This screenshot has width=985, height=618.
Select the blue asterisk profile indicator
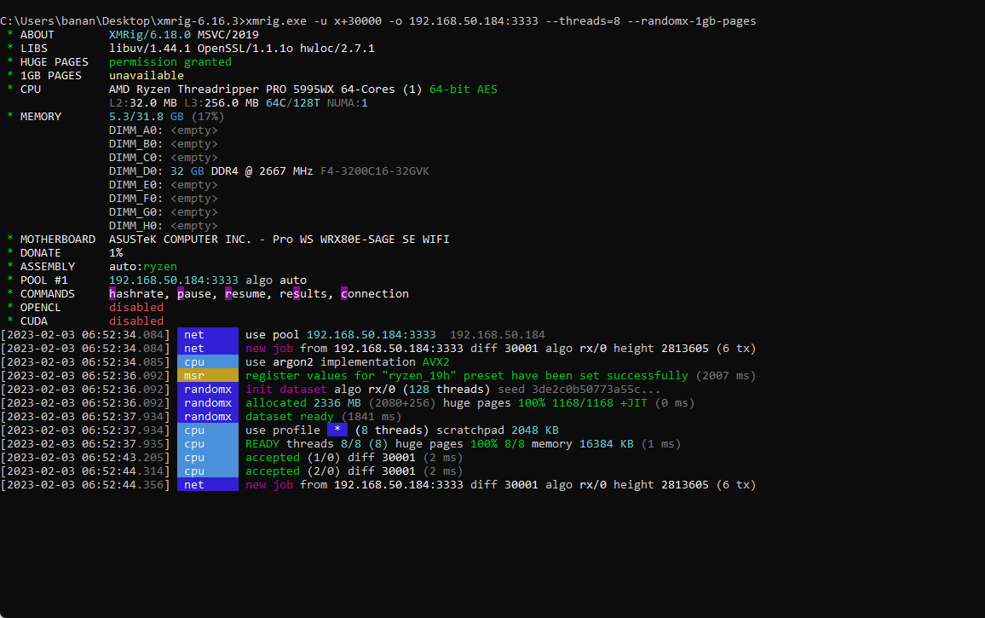point(337,430)
